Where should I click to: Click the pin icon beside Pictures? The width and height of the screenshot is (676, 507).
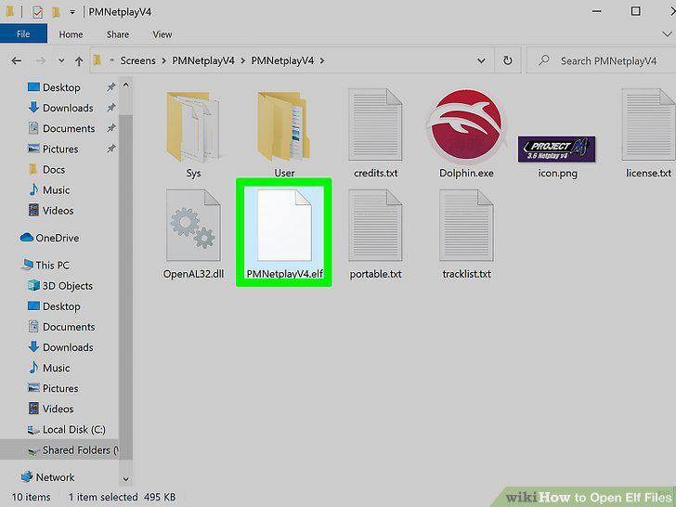(x=111, y=149)
